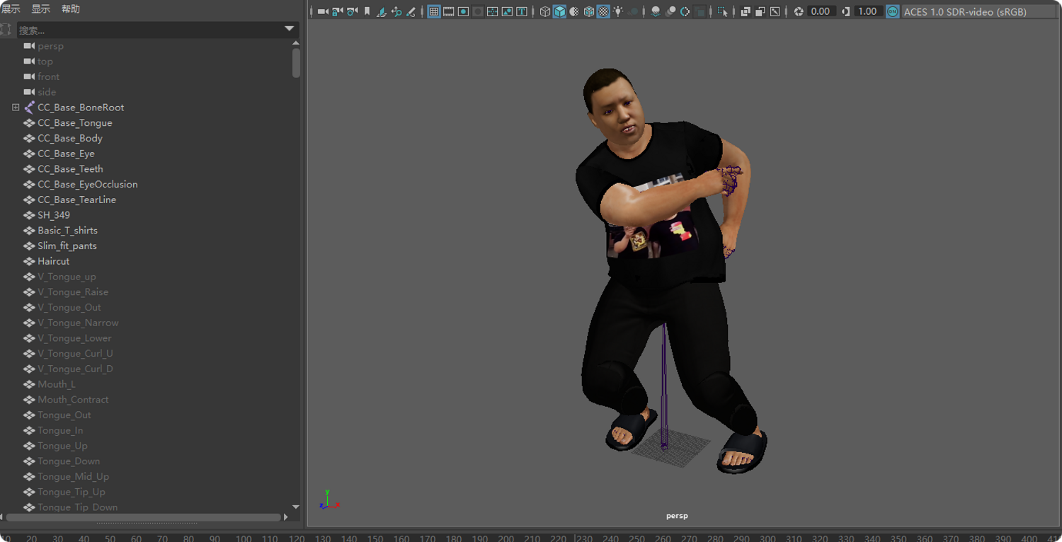The image size is (1062, 542).
Task: Open the 帮助 menu in the Outliner
Action: [x=71, y=8]
